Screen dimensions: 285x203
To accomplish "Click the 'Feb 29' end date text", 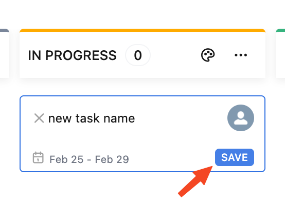I will [112, 159].
